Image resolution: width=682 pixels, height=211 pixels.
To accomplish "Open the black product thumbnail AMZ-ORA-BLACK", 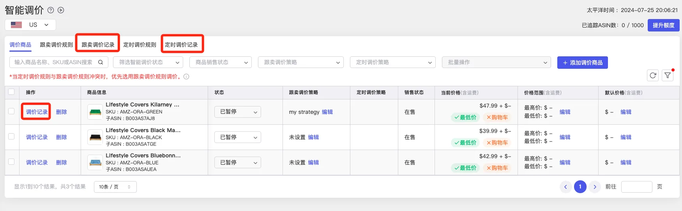I will point(95,137).
